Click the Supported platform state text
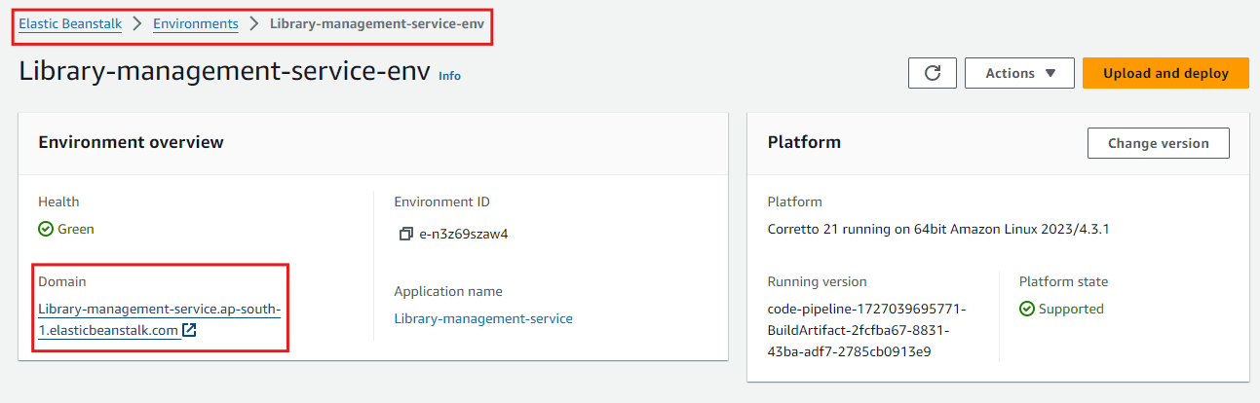Screen dimensions: 1260x403 coord(1071,309)
